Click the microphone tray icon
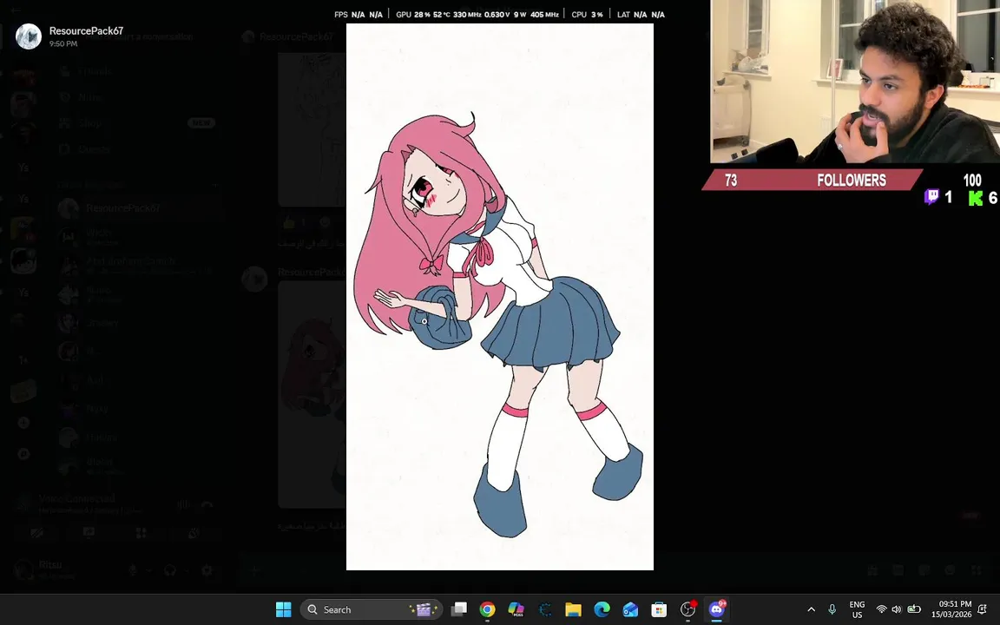This screenshot has width=1000, height=625. click(x=832, y=609)
